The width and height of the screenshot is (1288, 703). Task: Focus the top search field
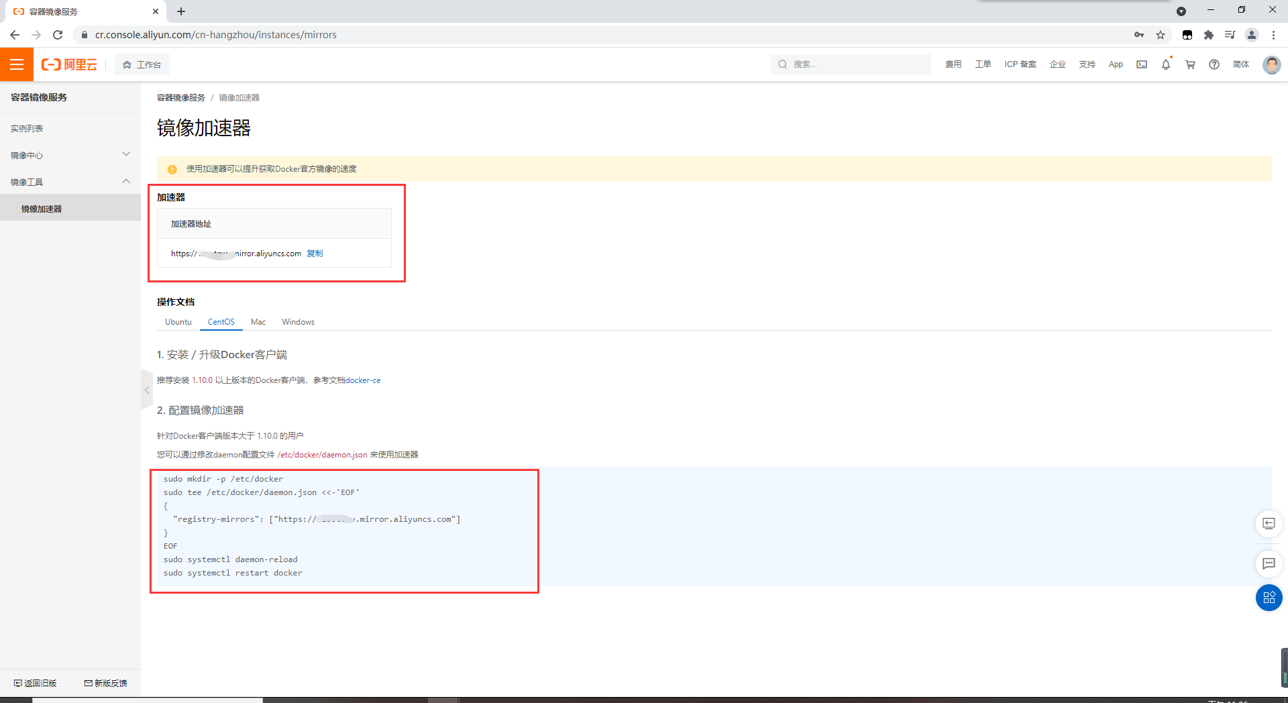click(x=850, y=64)
